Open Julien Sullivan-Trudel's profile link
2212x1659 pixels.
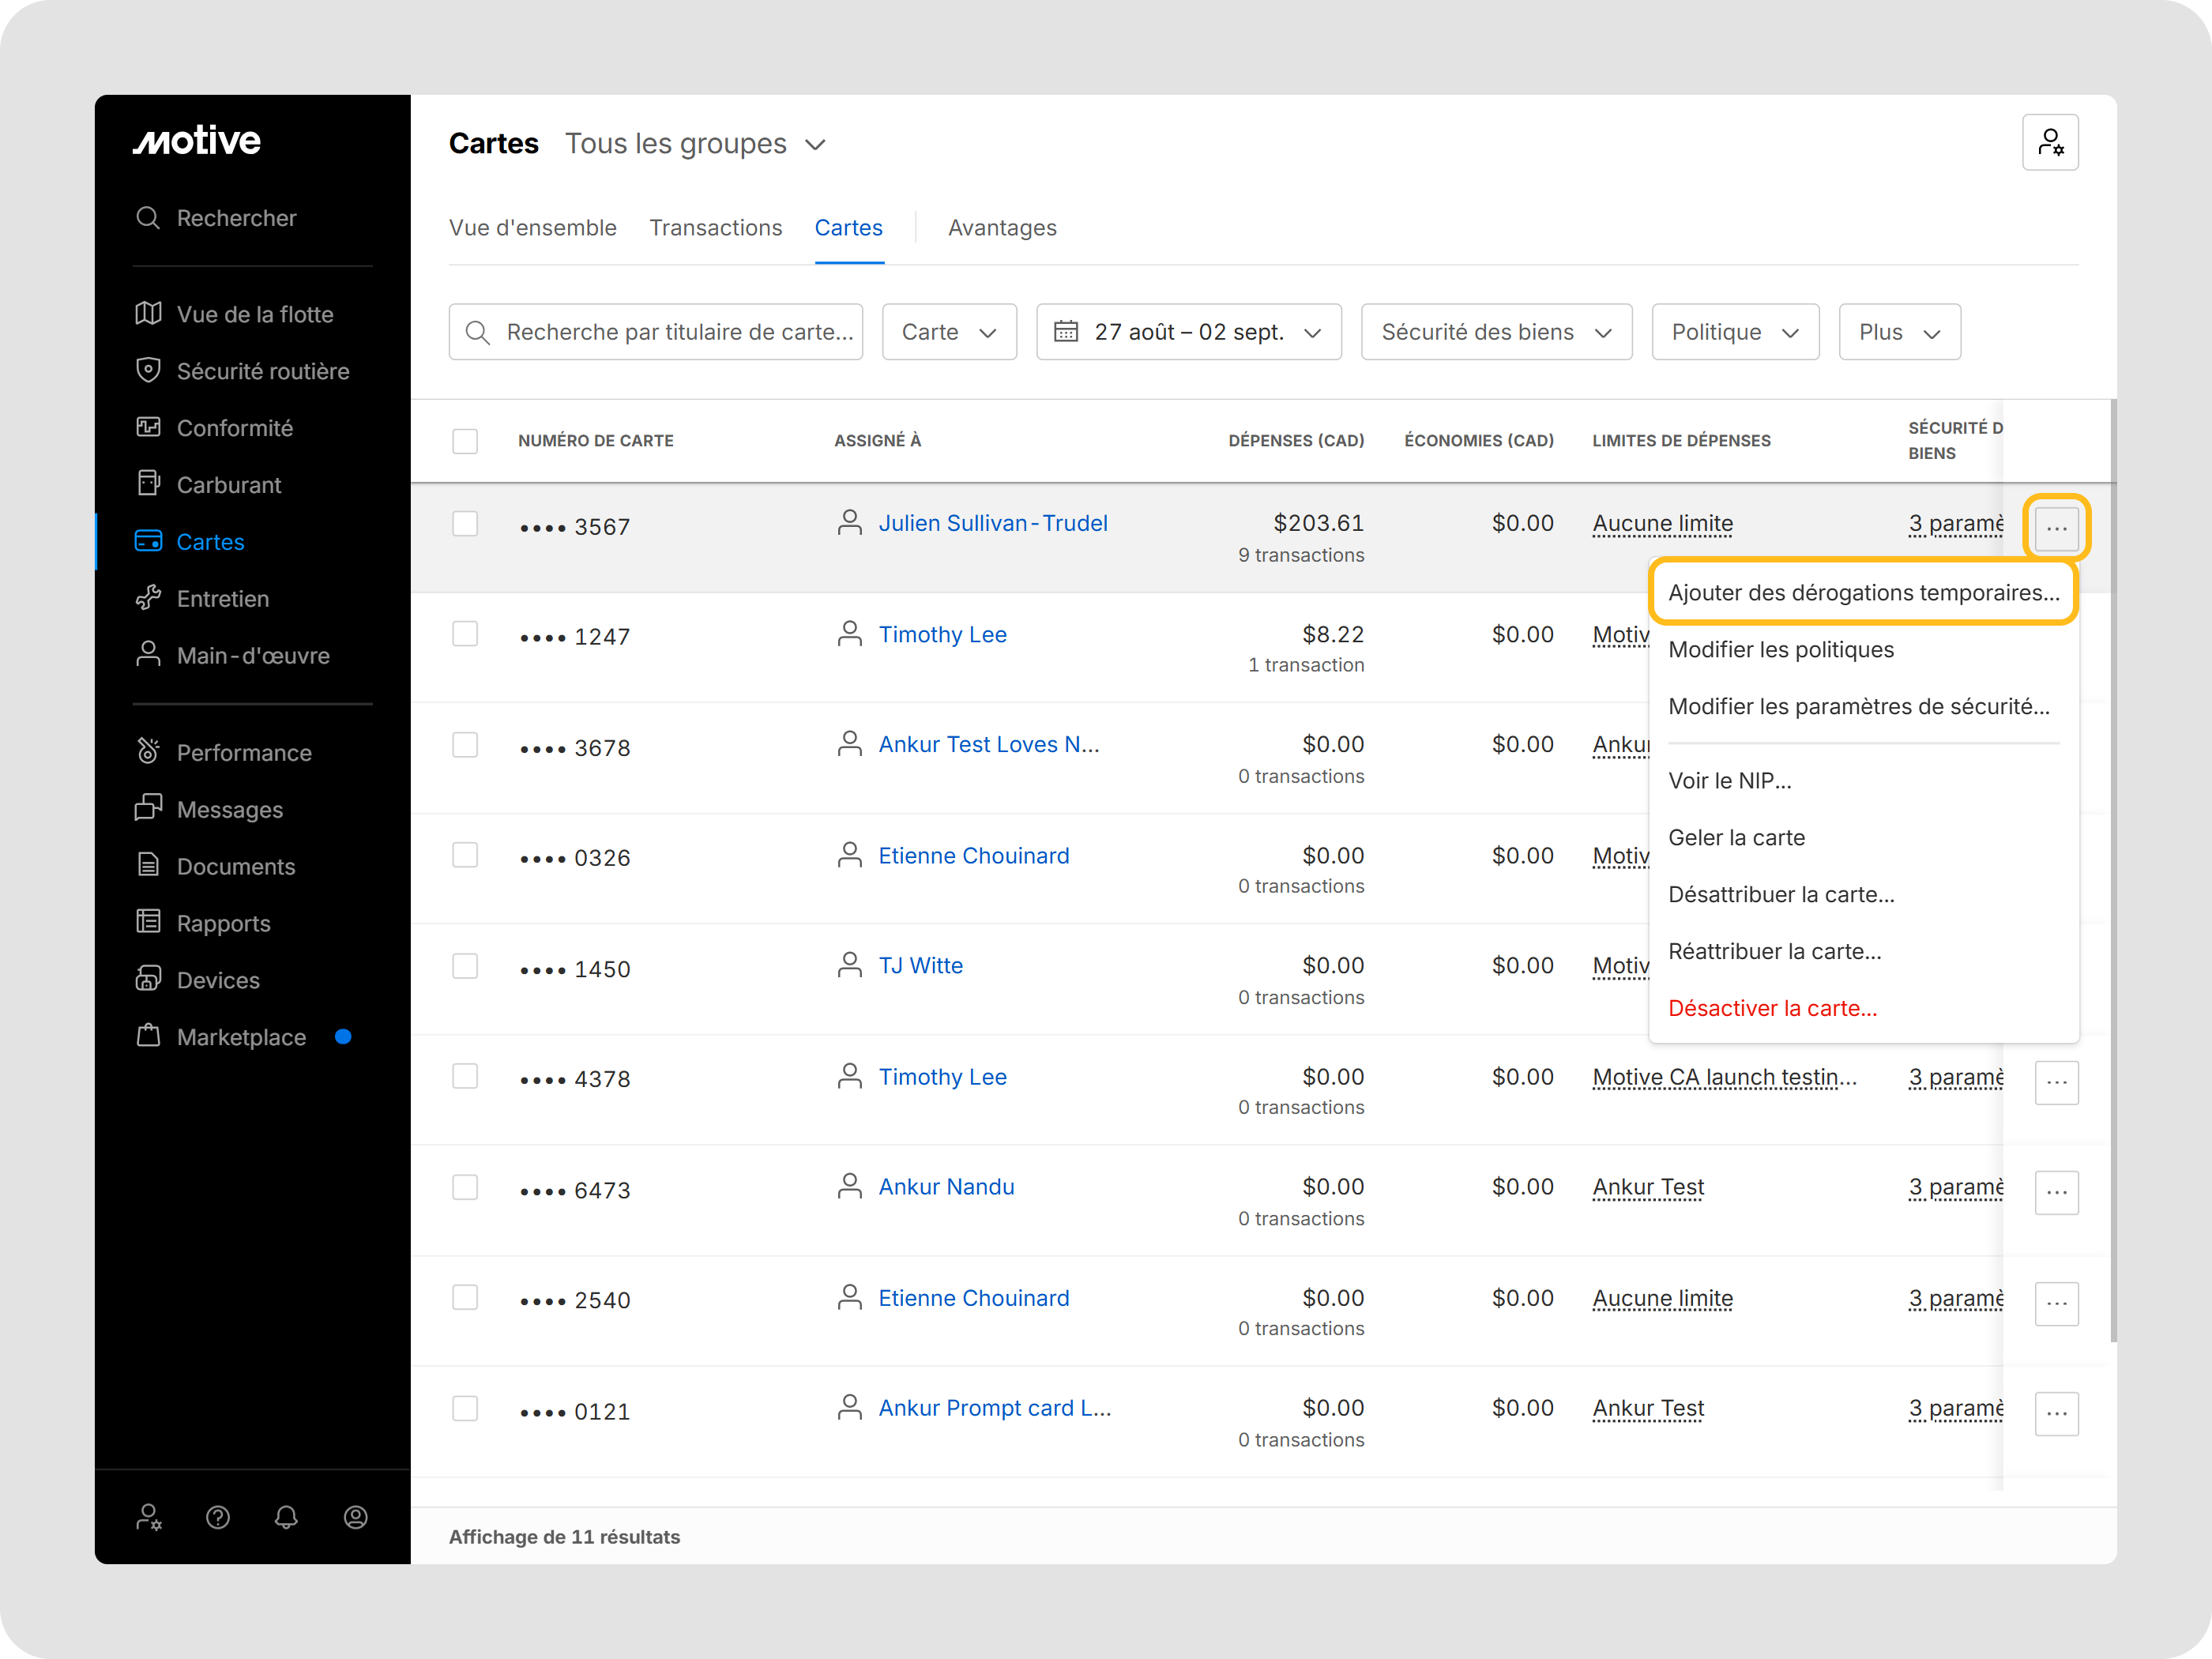click(992, 523)
